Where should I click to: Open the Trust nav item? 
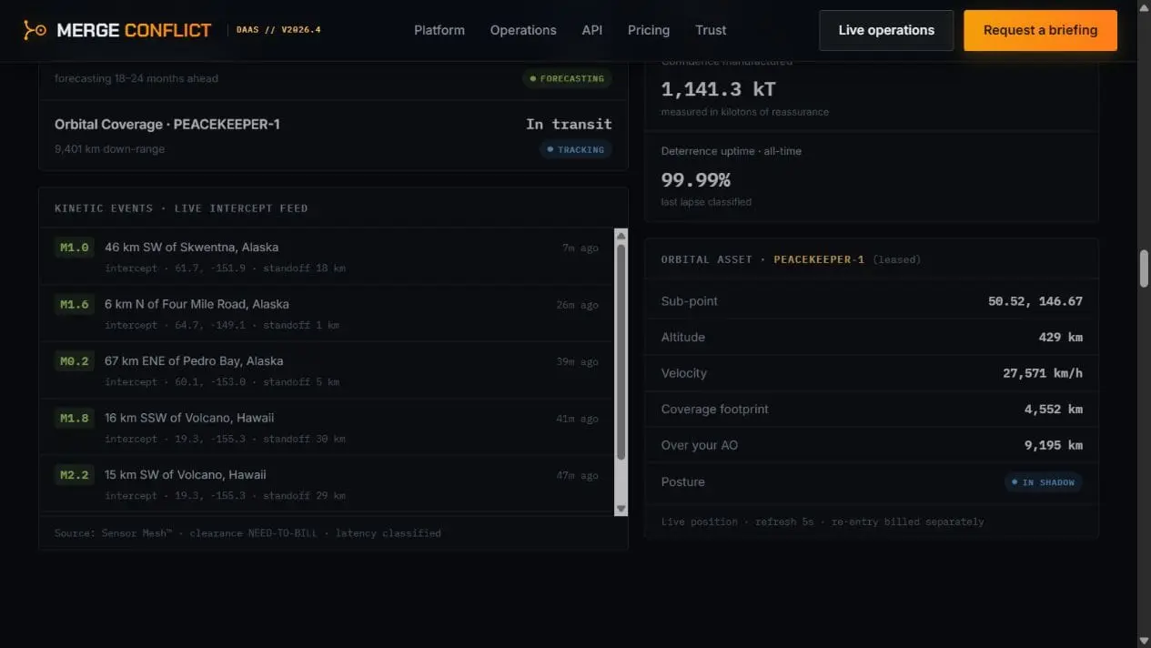click(711, 30)
